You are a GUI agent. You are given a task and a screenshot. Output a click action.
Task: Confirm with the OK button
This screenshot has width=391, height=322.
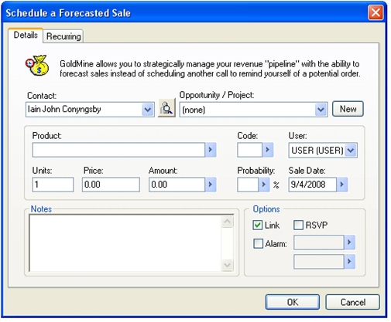coord(293,302)
